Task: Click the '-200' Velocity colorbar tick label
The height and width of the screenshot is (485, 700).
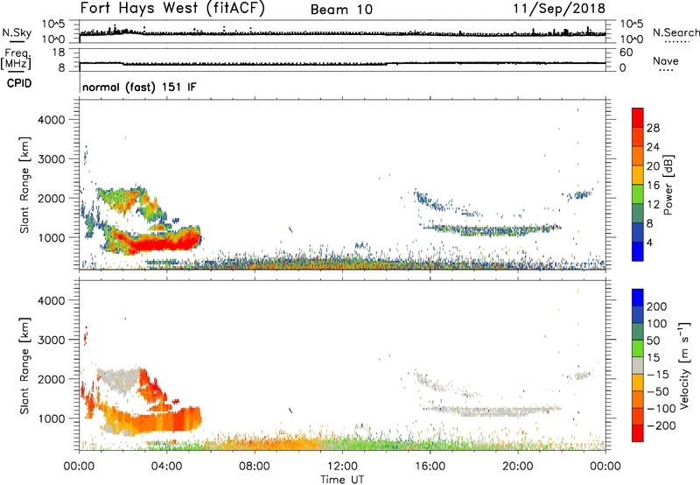Action: (x=661, y=425)
